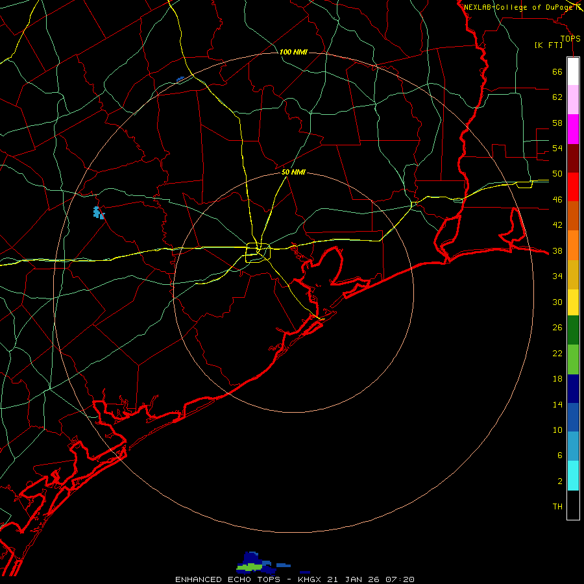Click the medium blue legend swatch

[573, 417]
